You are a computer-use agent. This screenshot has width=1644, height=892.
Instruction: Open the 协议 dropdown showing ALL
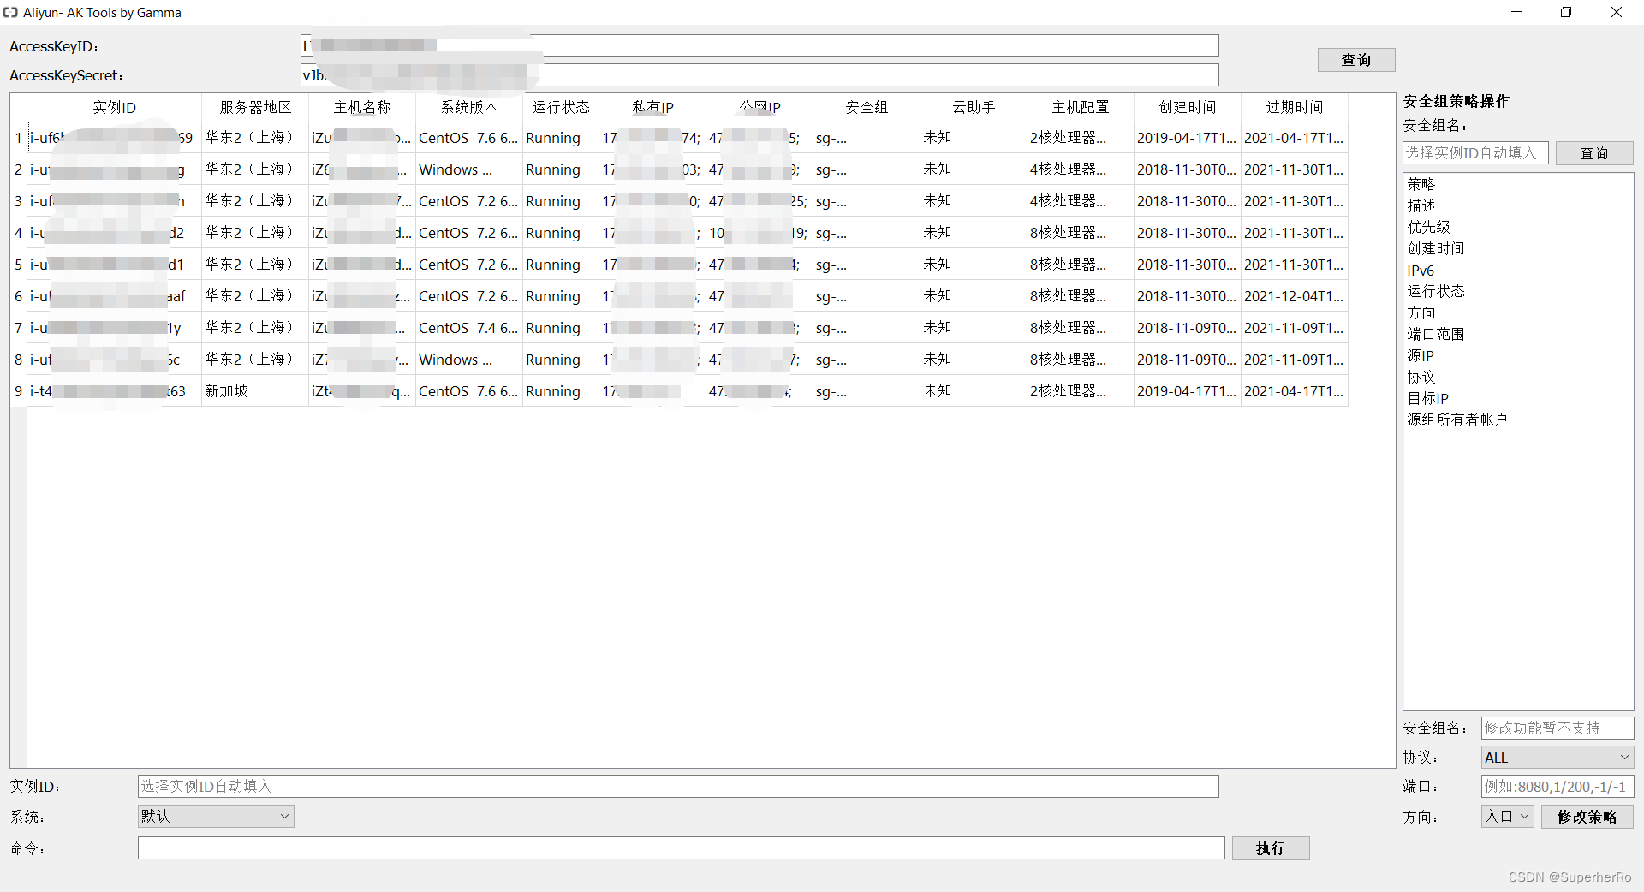(1556, 757)
